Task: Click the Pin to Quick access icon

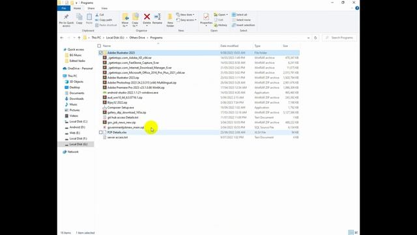Action: [x=66, y=17]
